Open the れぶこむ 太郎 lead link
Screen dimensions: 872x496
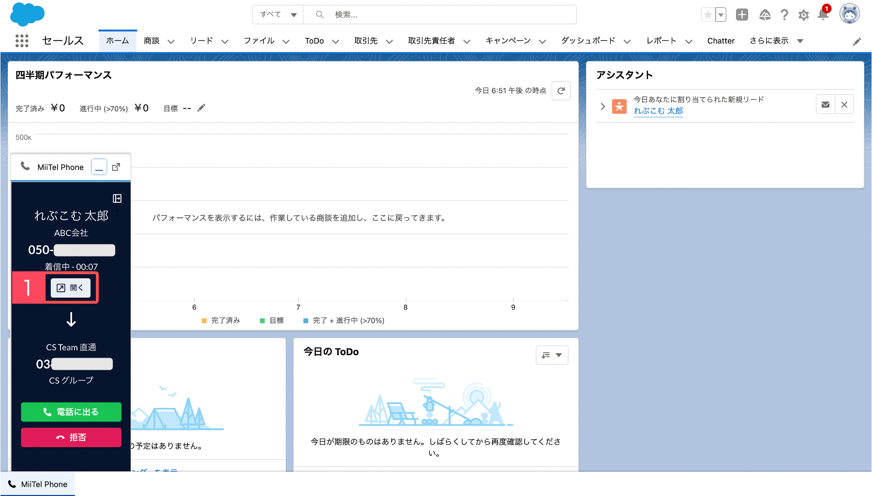coord(658,111)
